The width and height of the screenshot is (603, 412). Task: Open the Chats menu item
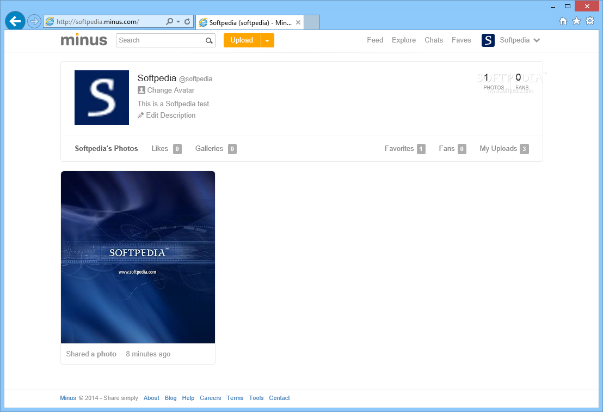click(x=434, y=40)
